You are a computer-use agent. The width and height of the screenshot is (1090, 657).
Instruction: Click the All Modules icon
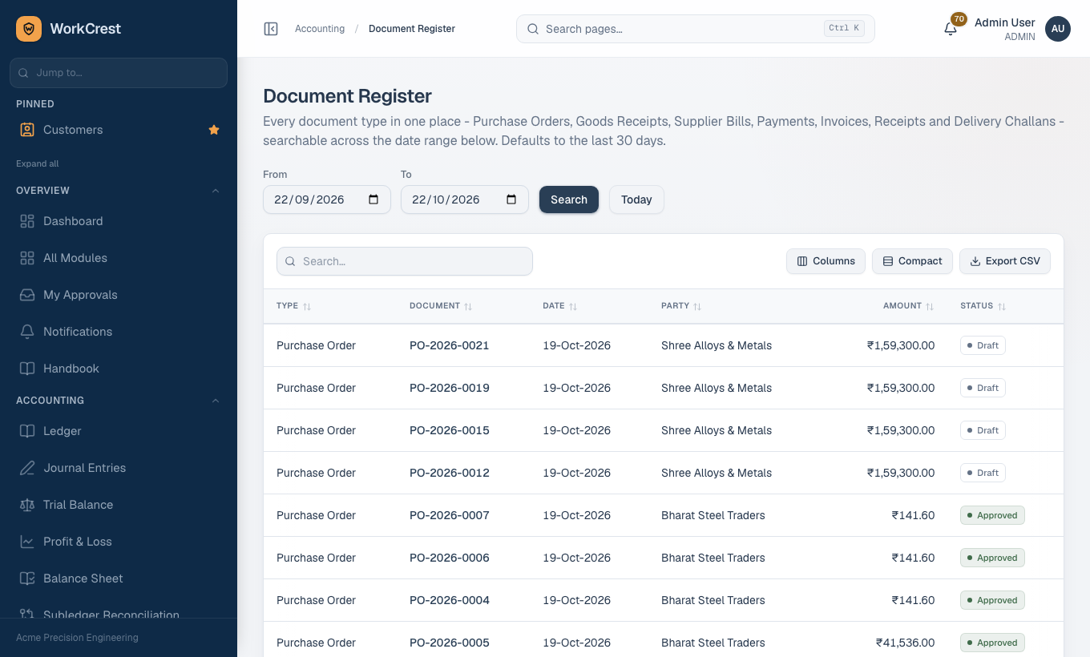click(x=27, y=258)
